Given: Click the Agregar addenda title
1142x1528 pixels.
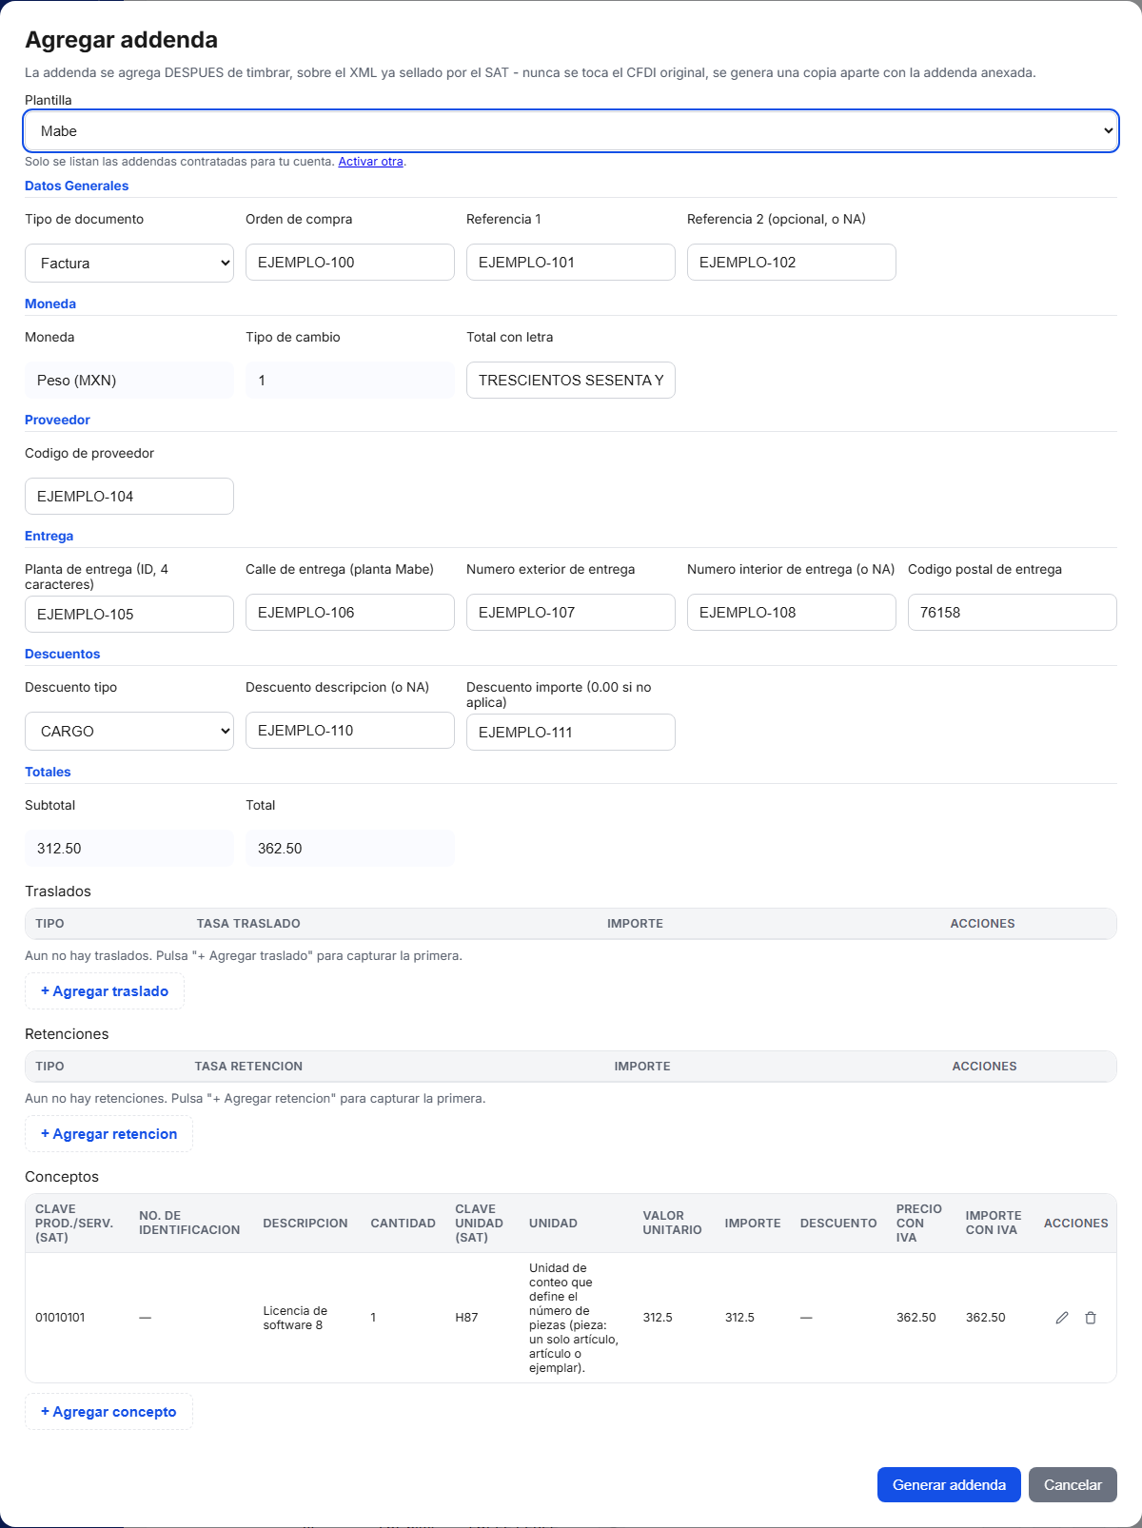Looking at the screenshot, I should coord(121,40).
